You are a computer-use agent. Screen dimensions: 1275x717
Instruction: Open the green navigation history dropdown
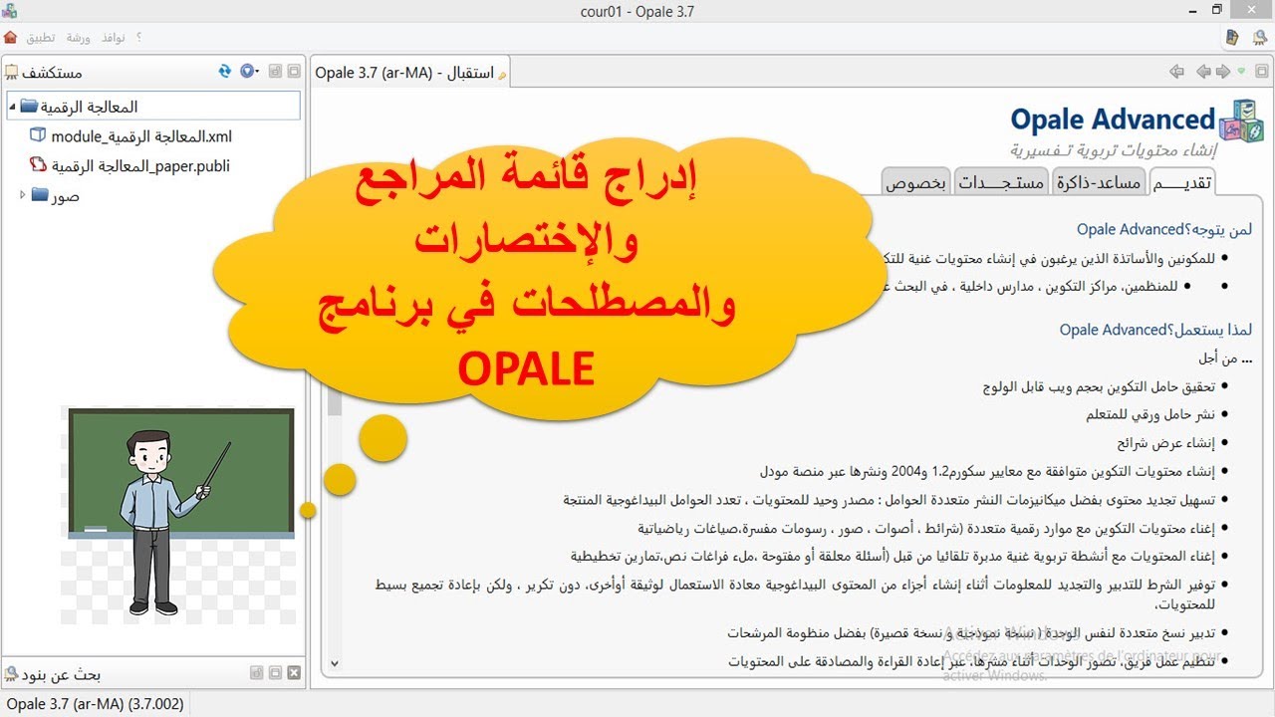(x=1241, y=72)
